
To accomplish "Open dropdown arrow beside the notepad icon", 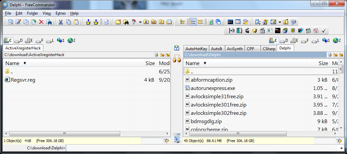I will click(280, 22).
